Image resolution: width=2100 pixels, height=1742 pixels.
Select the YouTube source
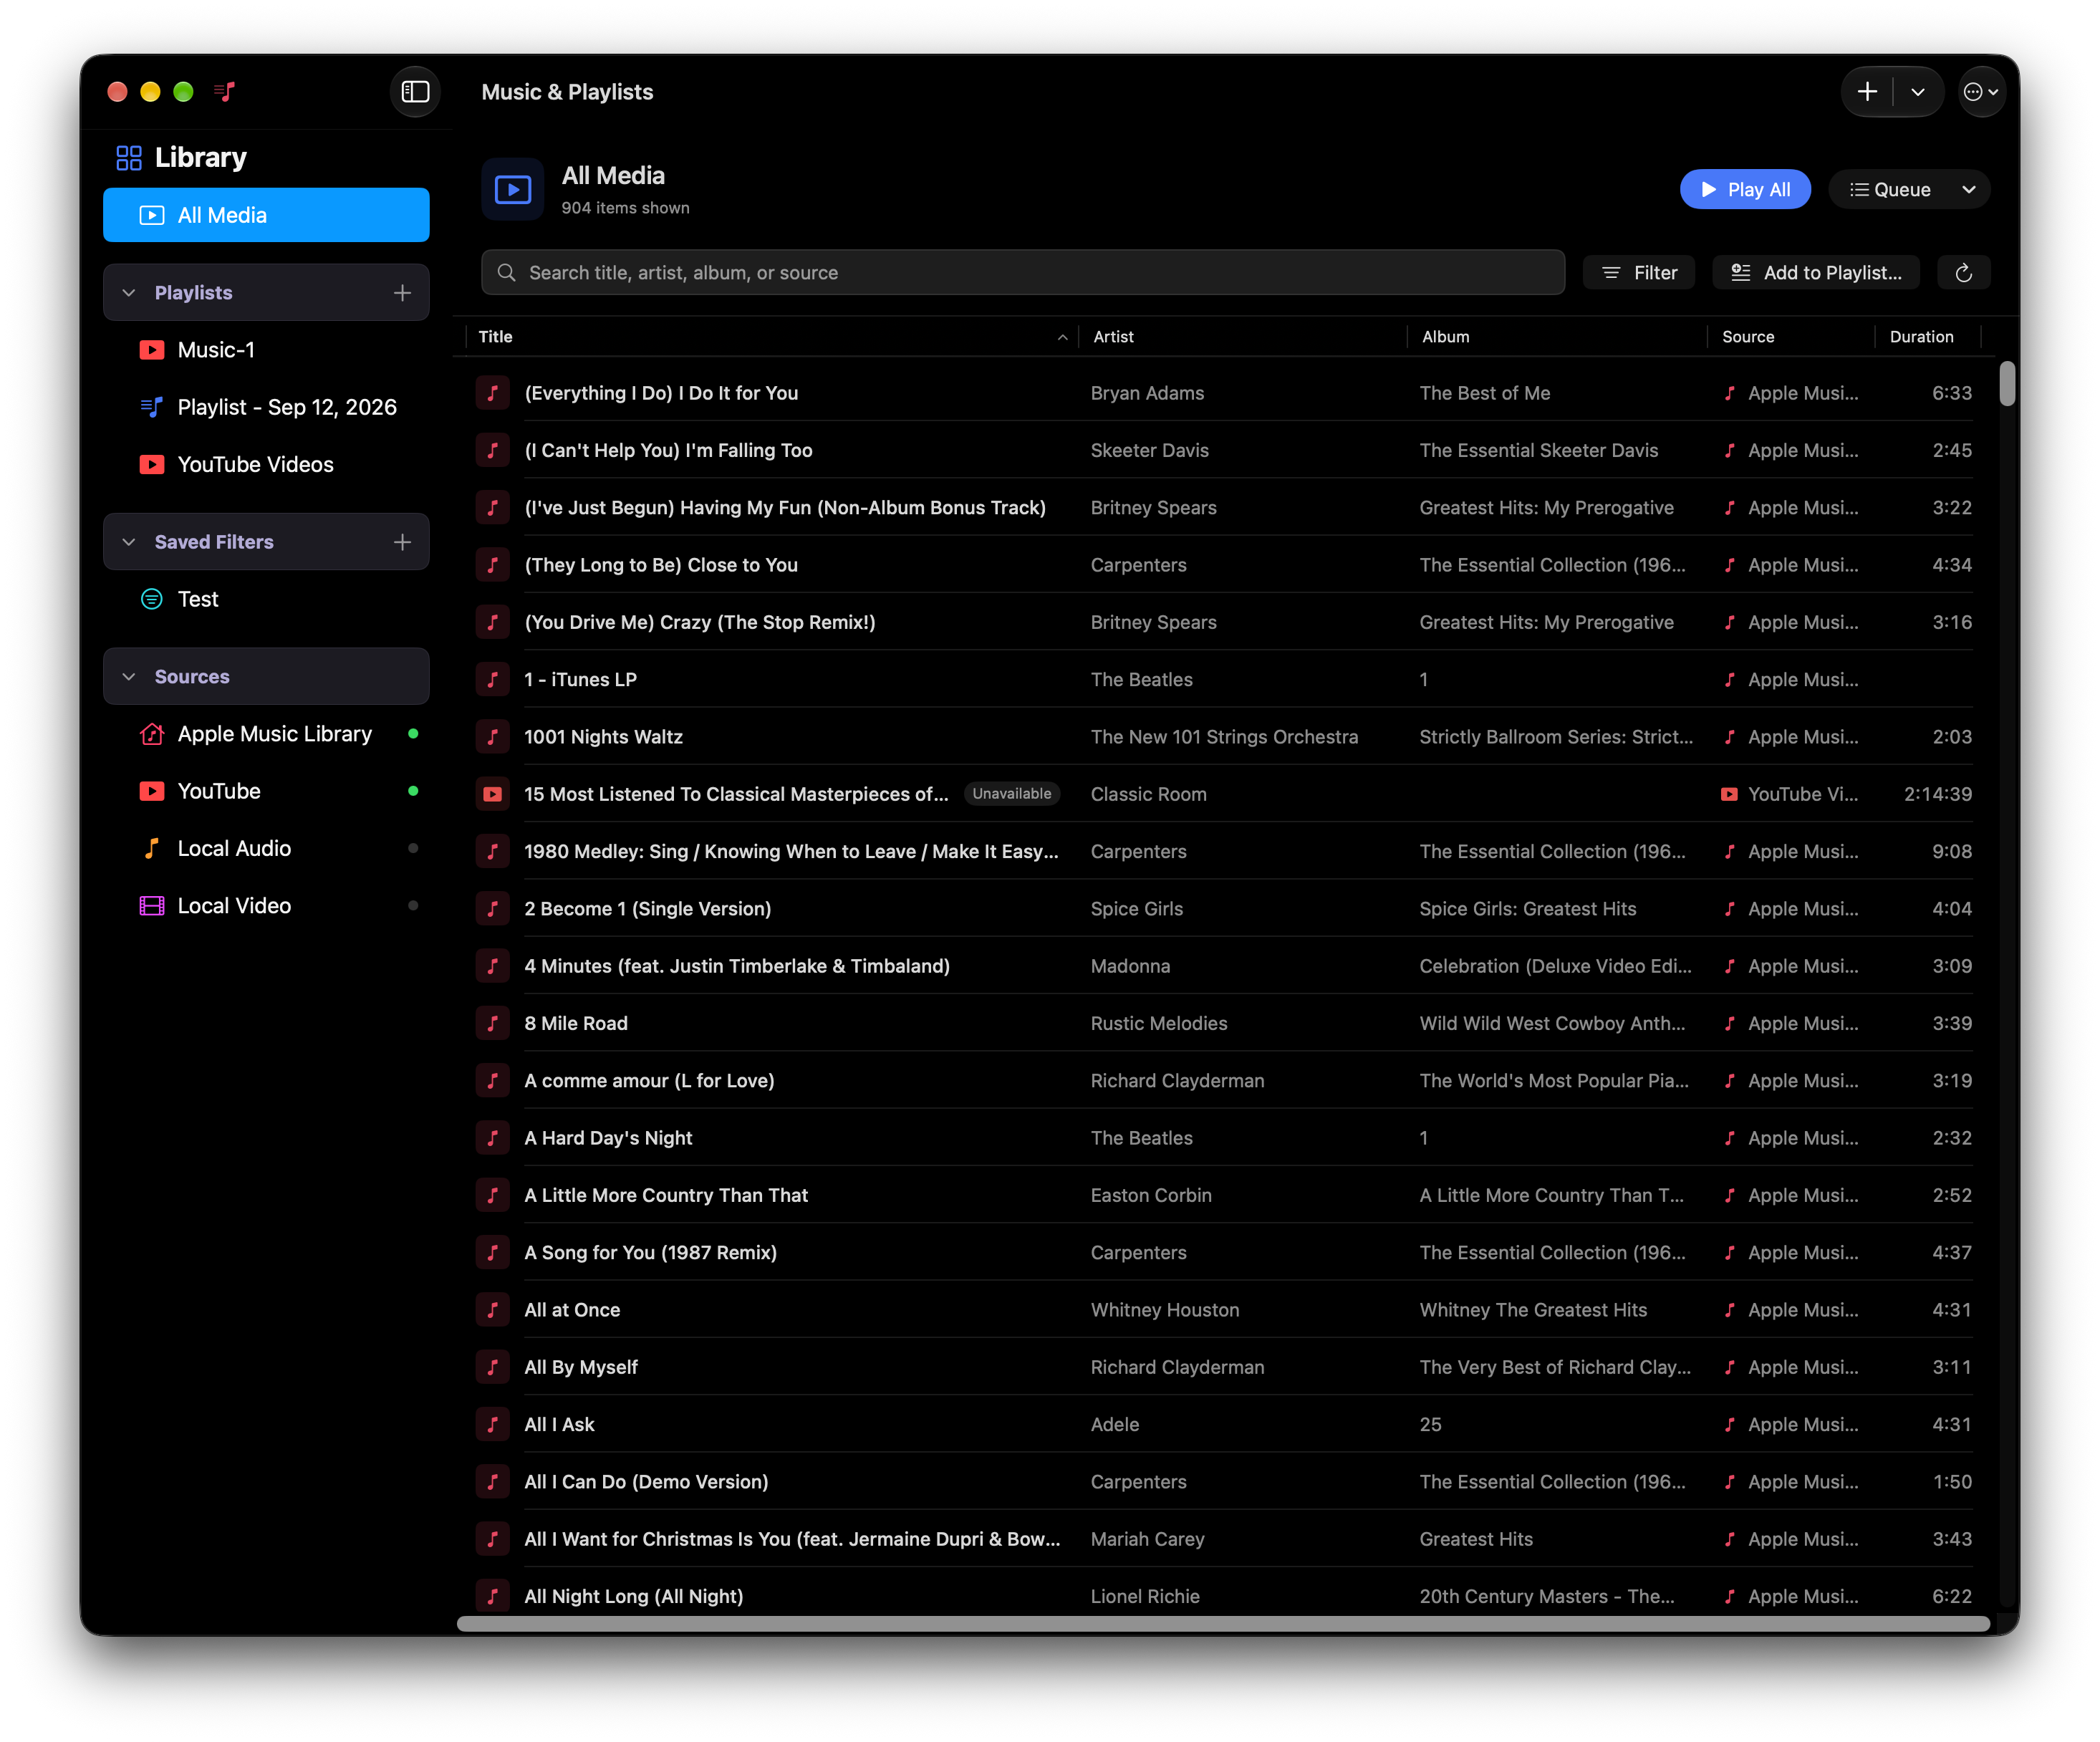pyautogui.click(x=266, y=791)
